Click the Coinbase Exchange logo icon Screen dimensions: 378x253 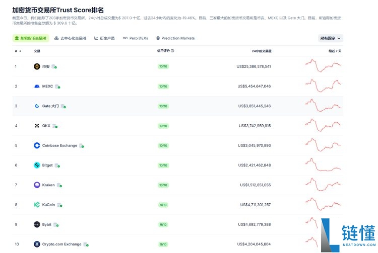click(37, 145)
